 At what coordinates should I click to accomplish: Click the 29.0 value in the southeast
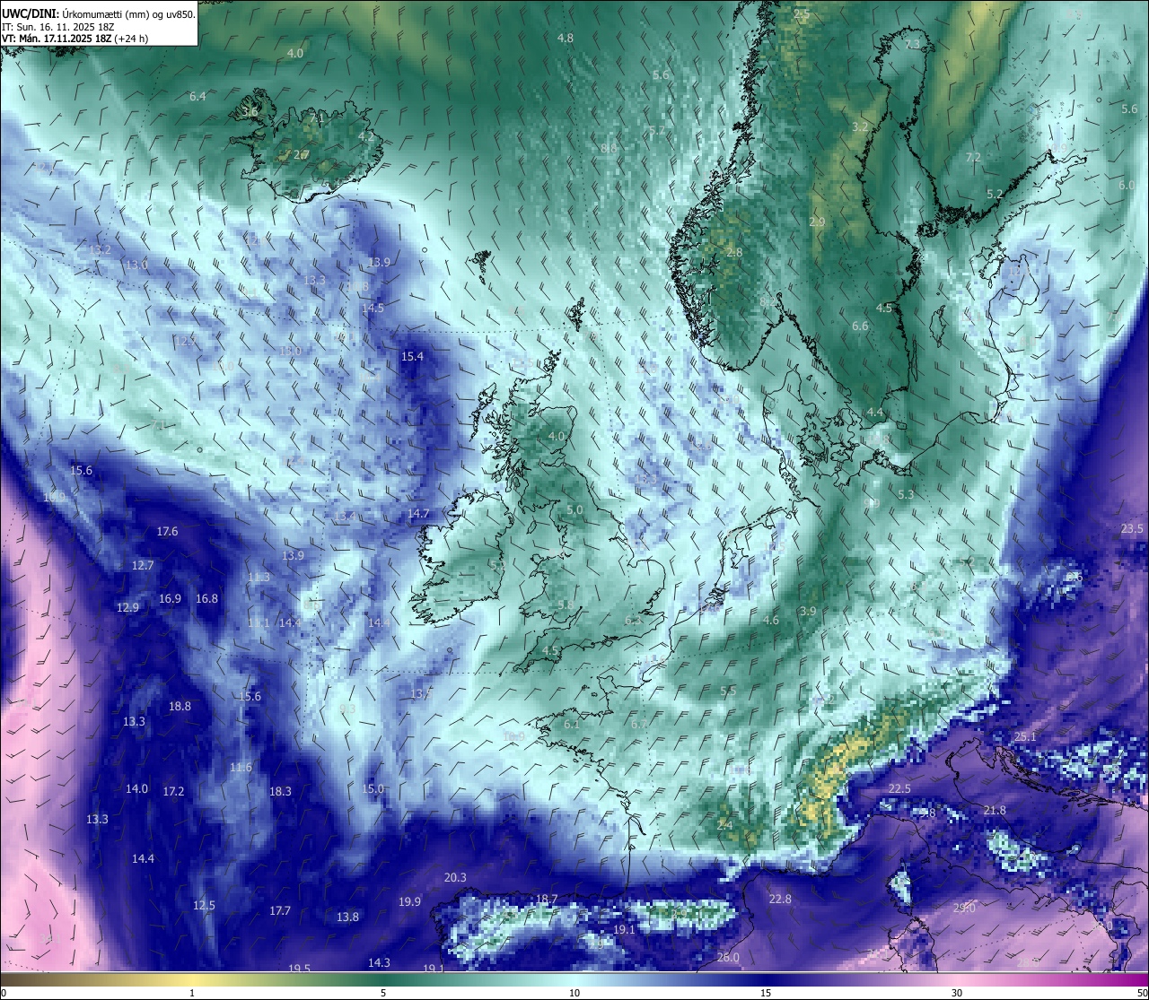(963, 908)
